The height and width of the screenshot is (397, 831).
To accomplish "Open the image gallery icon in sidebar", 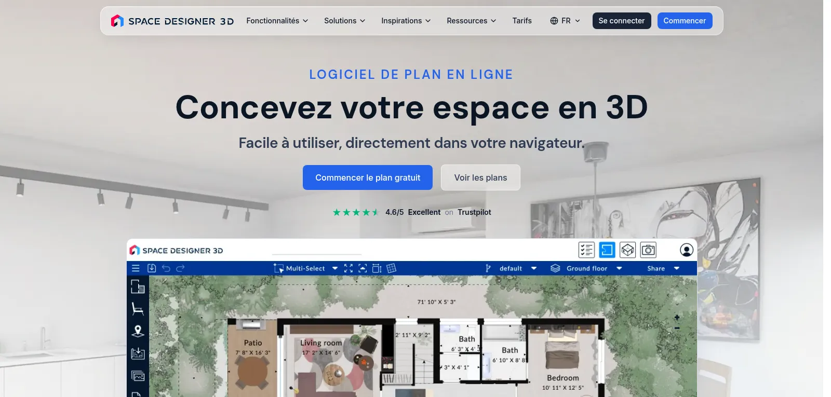I will (138, 376).
